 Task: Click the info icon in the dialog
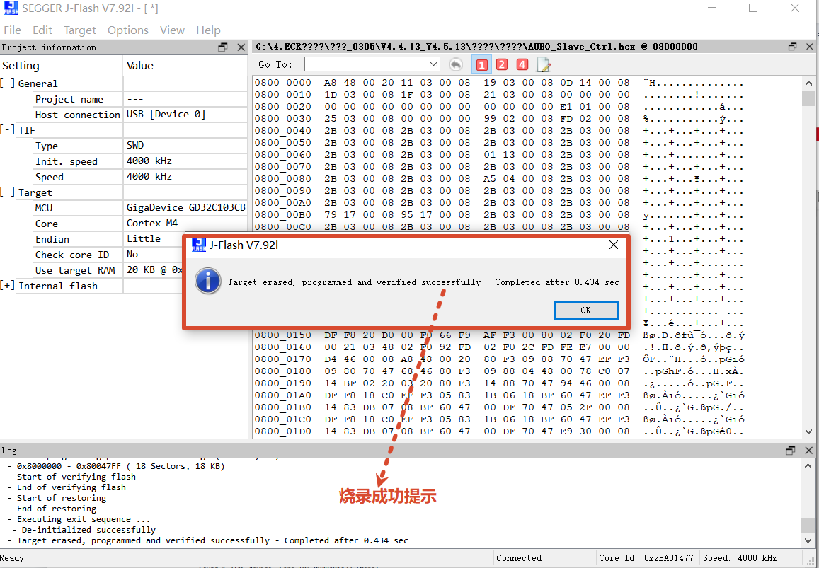207,282
